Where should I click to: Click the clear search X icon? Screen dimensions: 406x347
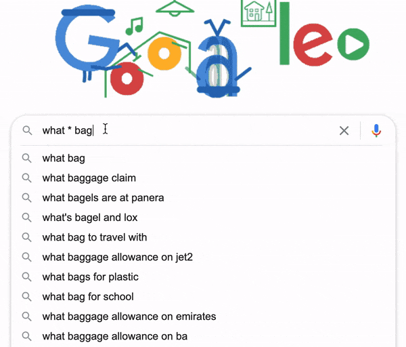click(x=344, y=131)
